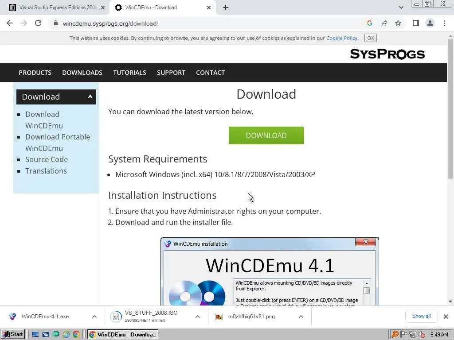The width and height of the screenshot is (454, 340).
Task: Close the downloads bar
Action: tap(446, 317)
